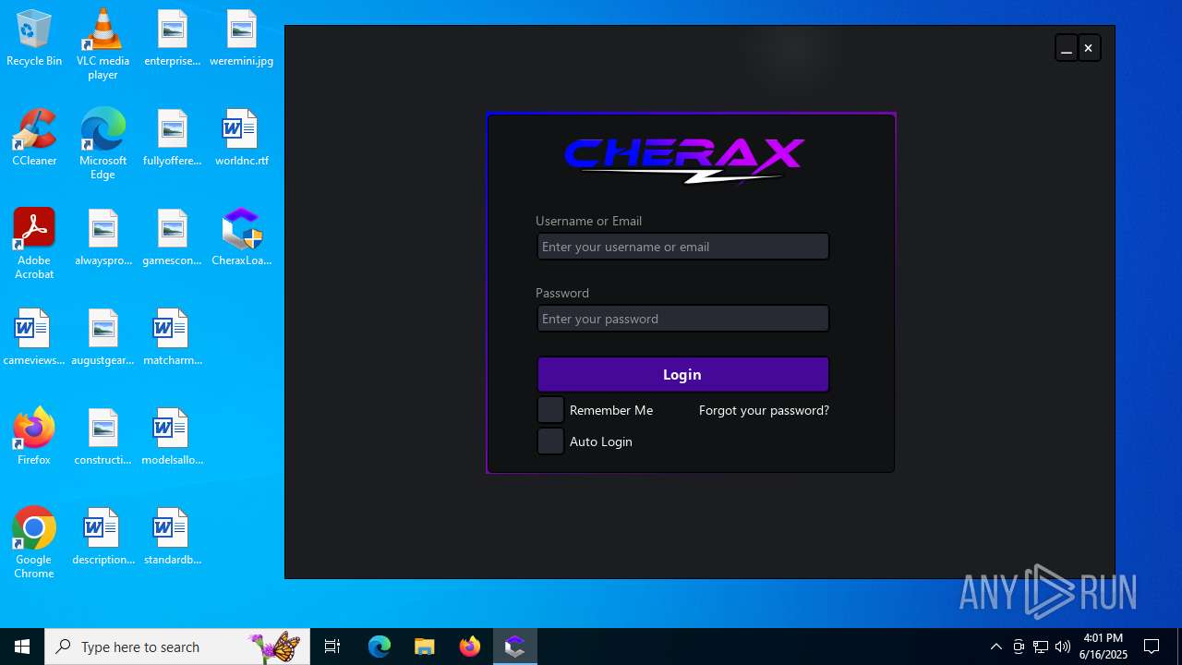Viewport: 1182px width, 665px height.
Task: Open File Explorer from the taskbar
Action: [x=424, y=647]
